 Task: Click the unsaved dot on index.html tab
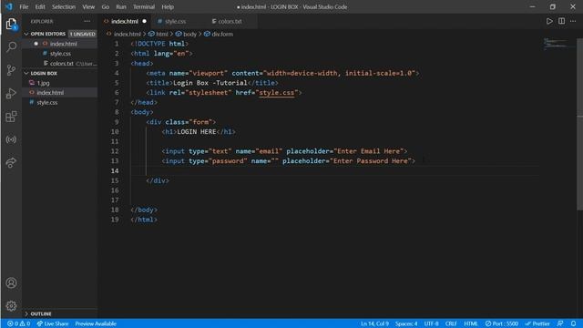[x=144, y=21]
